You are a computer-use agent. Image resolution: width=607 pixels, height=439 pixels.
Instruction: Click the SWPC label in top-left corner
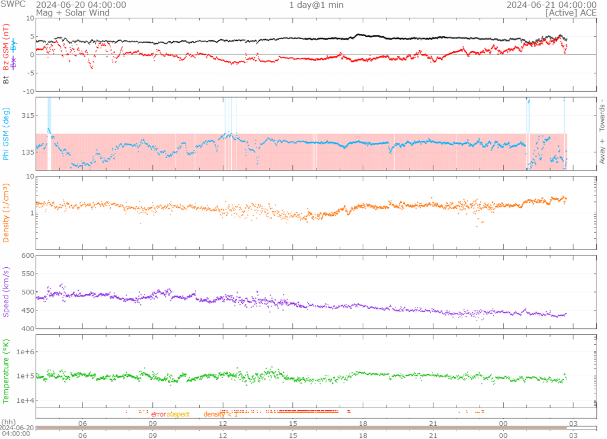pos(13,5)
